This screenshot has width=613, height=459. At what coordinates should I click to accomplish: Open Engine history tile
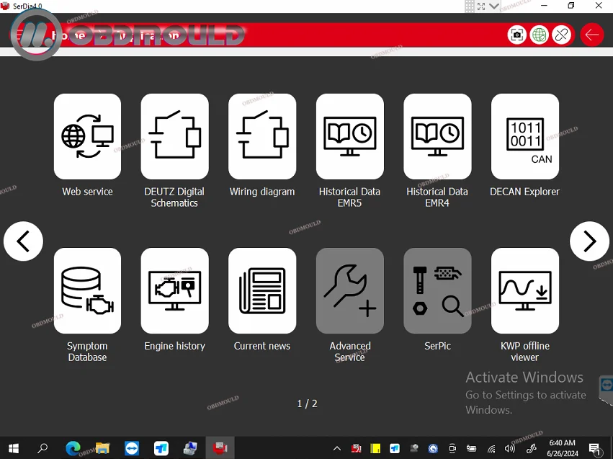174,291
